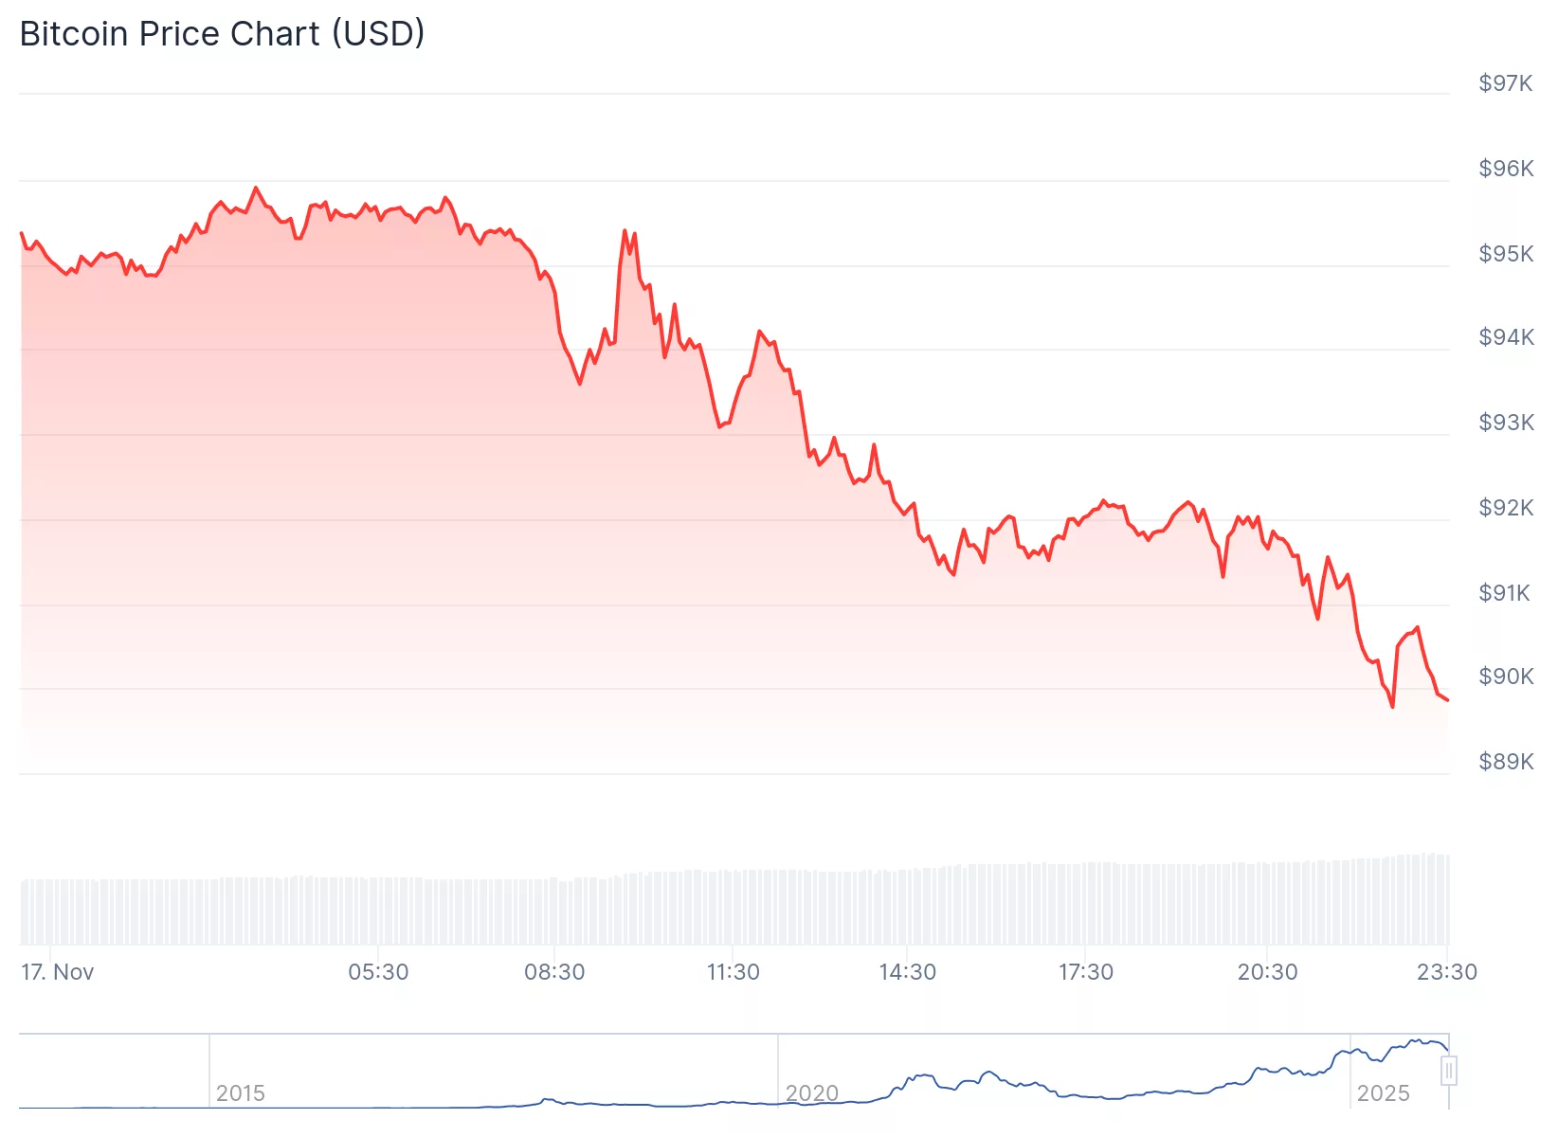Screen dimensions: 1558x1137
Task: Click the $89K price axis label
Action: (1505, 762)
